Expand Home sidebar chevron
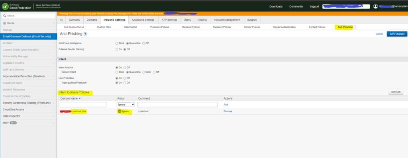The image size is (408, 158). tap(54, 23)
